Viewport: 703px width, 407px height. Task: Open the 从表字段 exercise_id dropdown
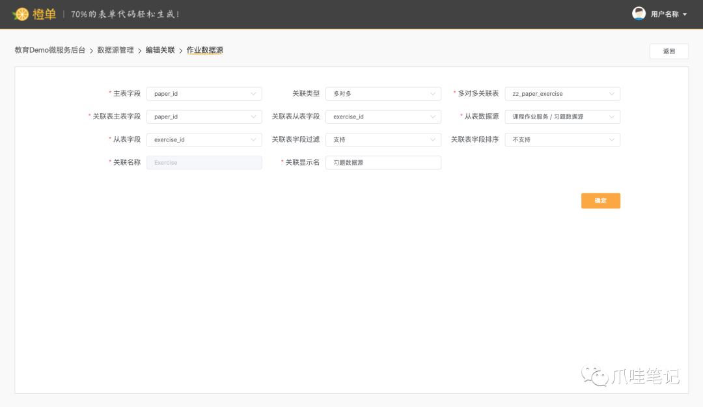(204, 139)
